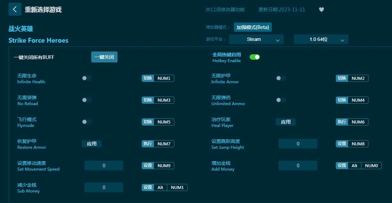Click 重新选择游戏 title text
This screenshot has width=392, height=203.
(43, 10)
